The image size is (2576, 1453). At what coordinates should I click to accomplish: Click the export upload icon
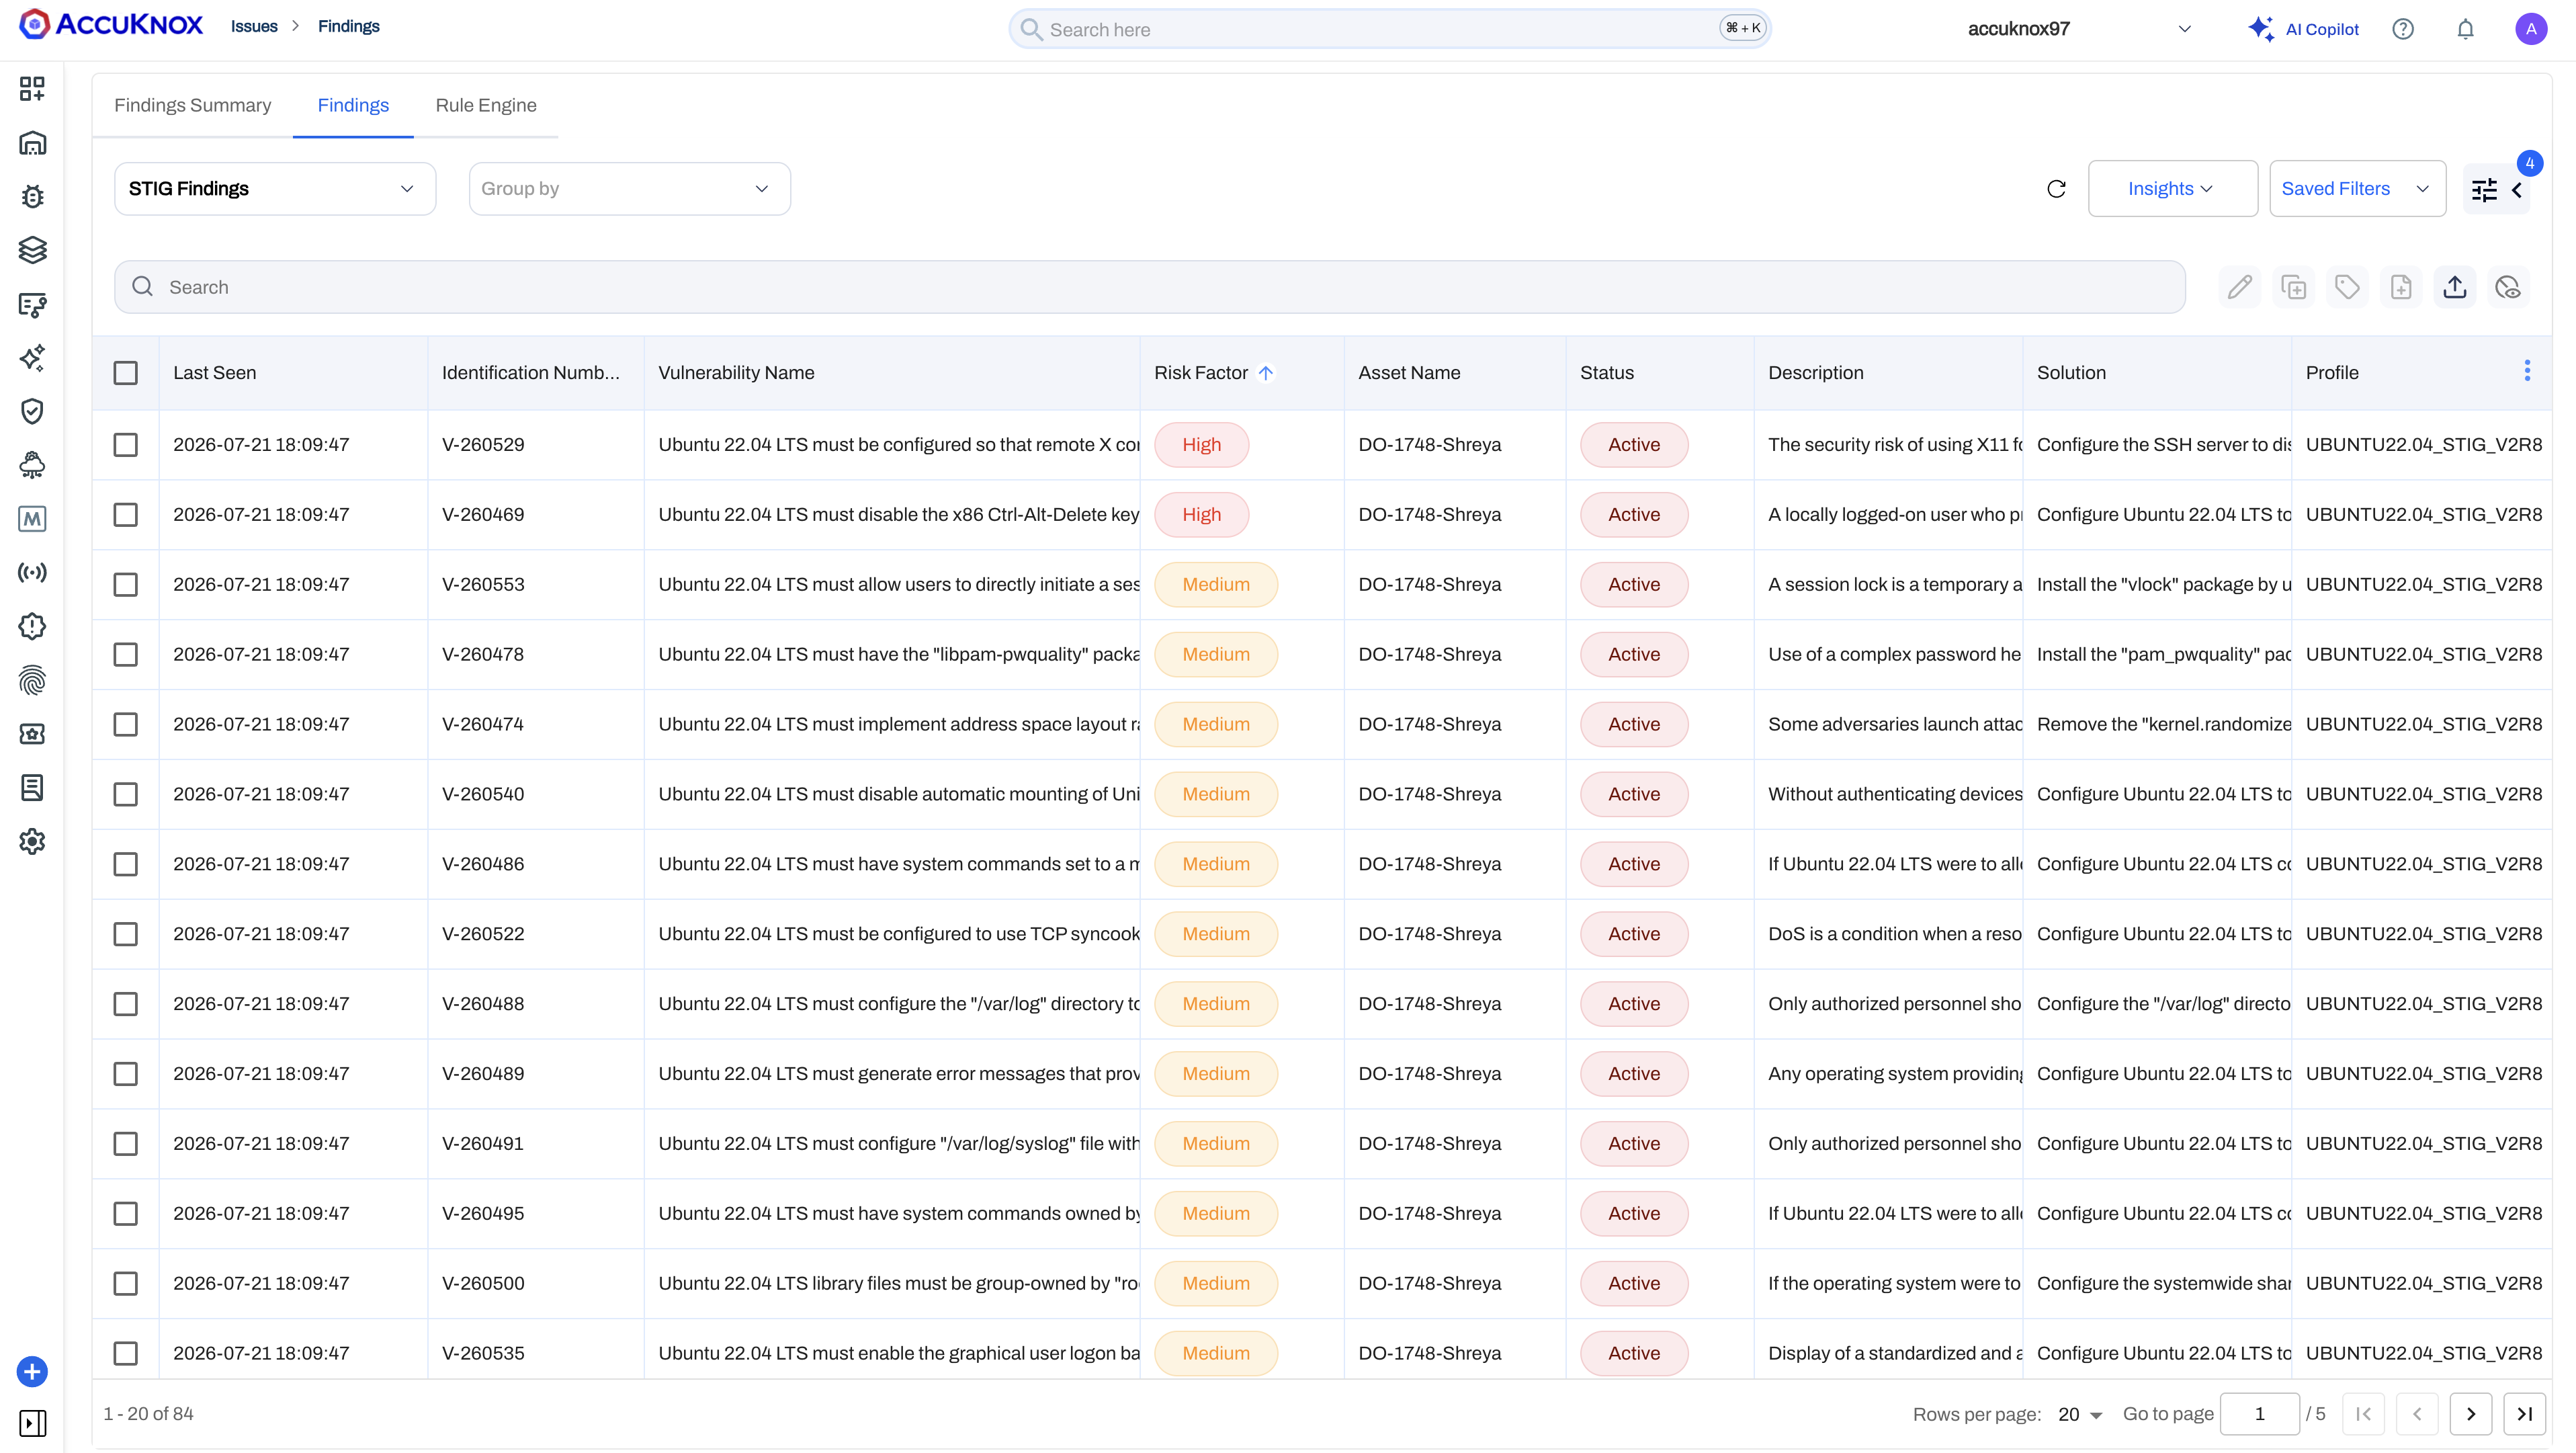point(2455,288)
